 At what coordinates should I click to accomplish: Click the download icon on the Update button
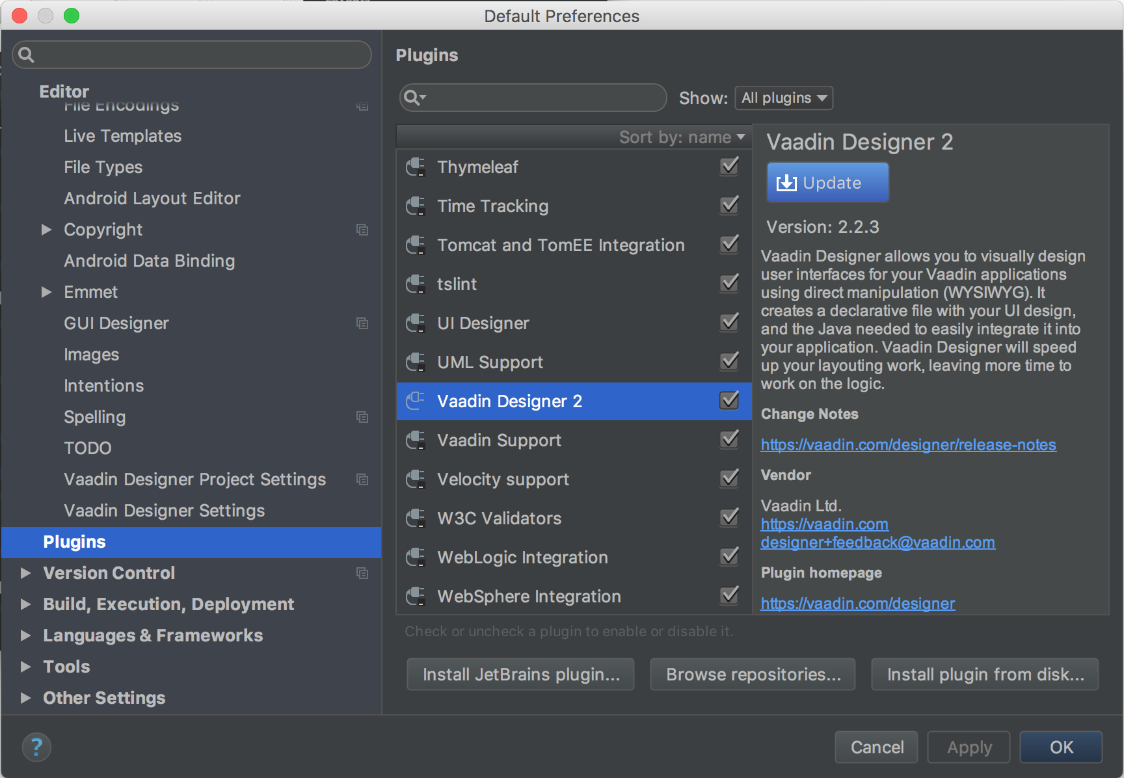click(786, 182)
